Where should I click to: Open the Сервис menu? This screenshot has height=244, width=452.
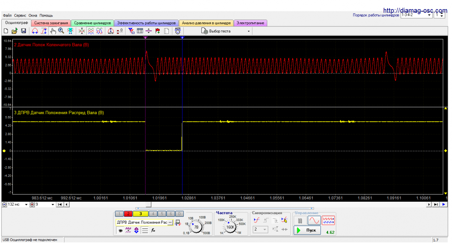tap(20, 15)
